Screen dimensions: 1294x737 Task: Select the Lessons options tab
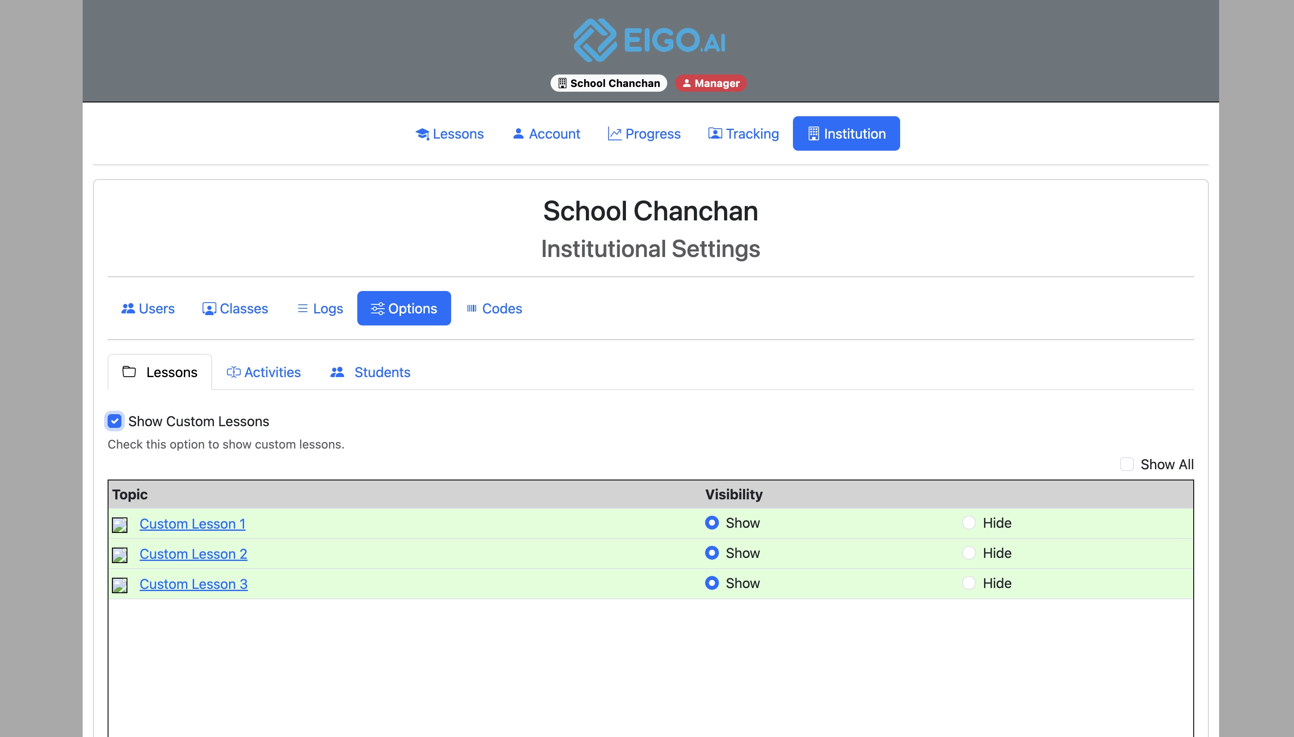(160, 372)
